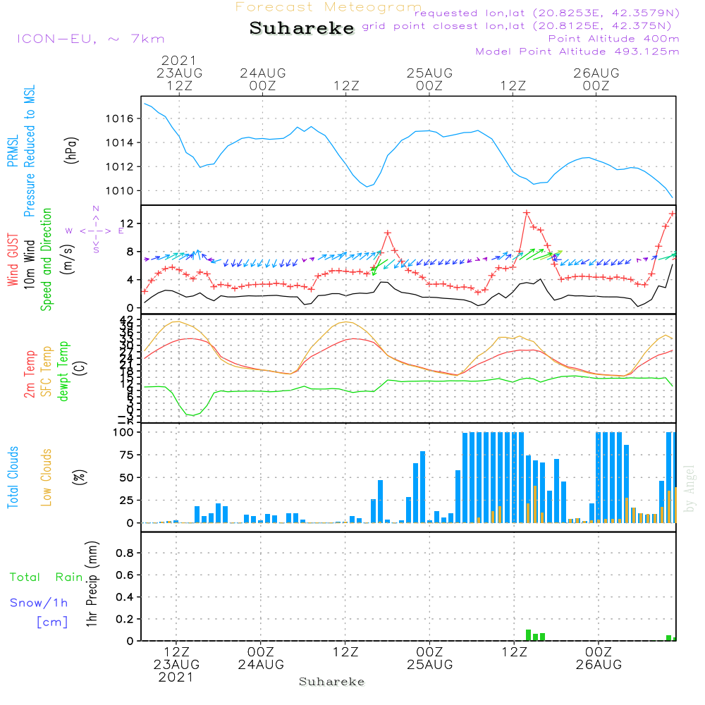Click the bold 'Suhareke' heading at top
The width and height of the screenshot is (705, 705).
point(302,28)
